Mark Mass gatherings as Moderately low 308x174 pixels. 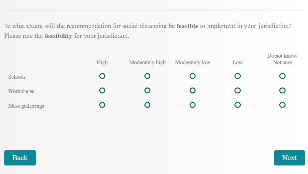pos(193,105)
